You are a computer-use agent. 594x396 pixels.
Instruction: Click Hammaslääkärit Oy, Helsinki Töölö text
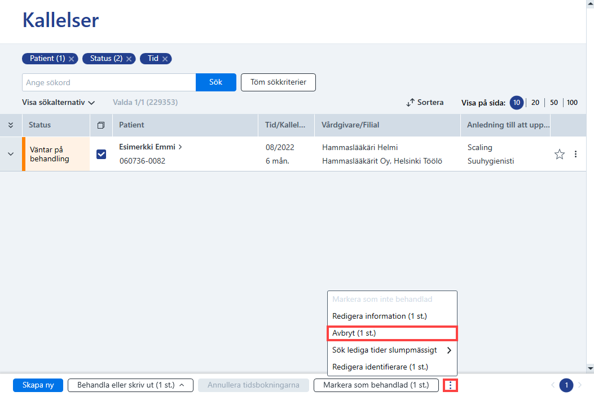pos(382,161)
